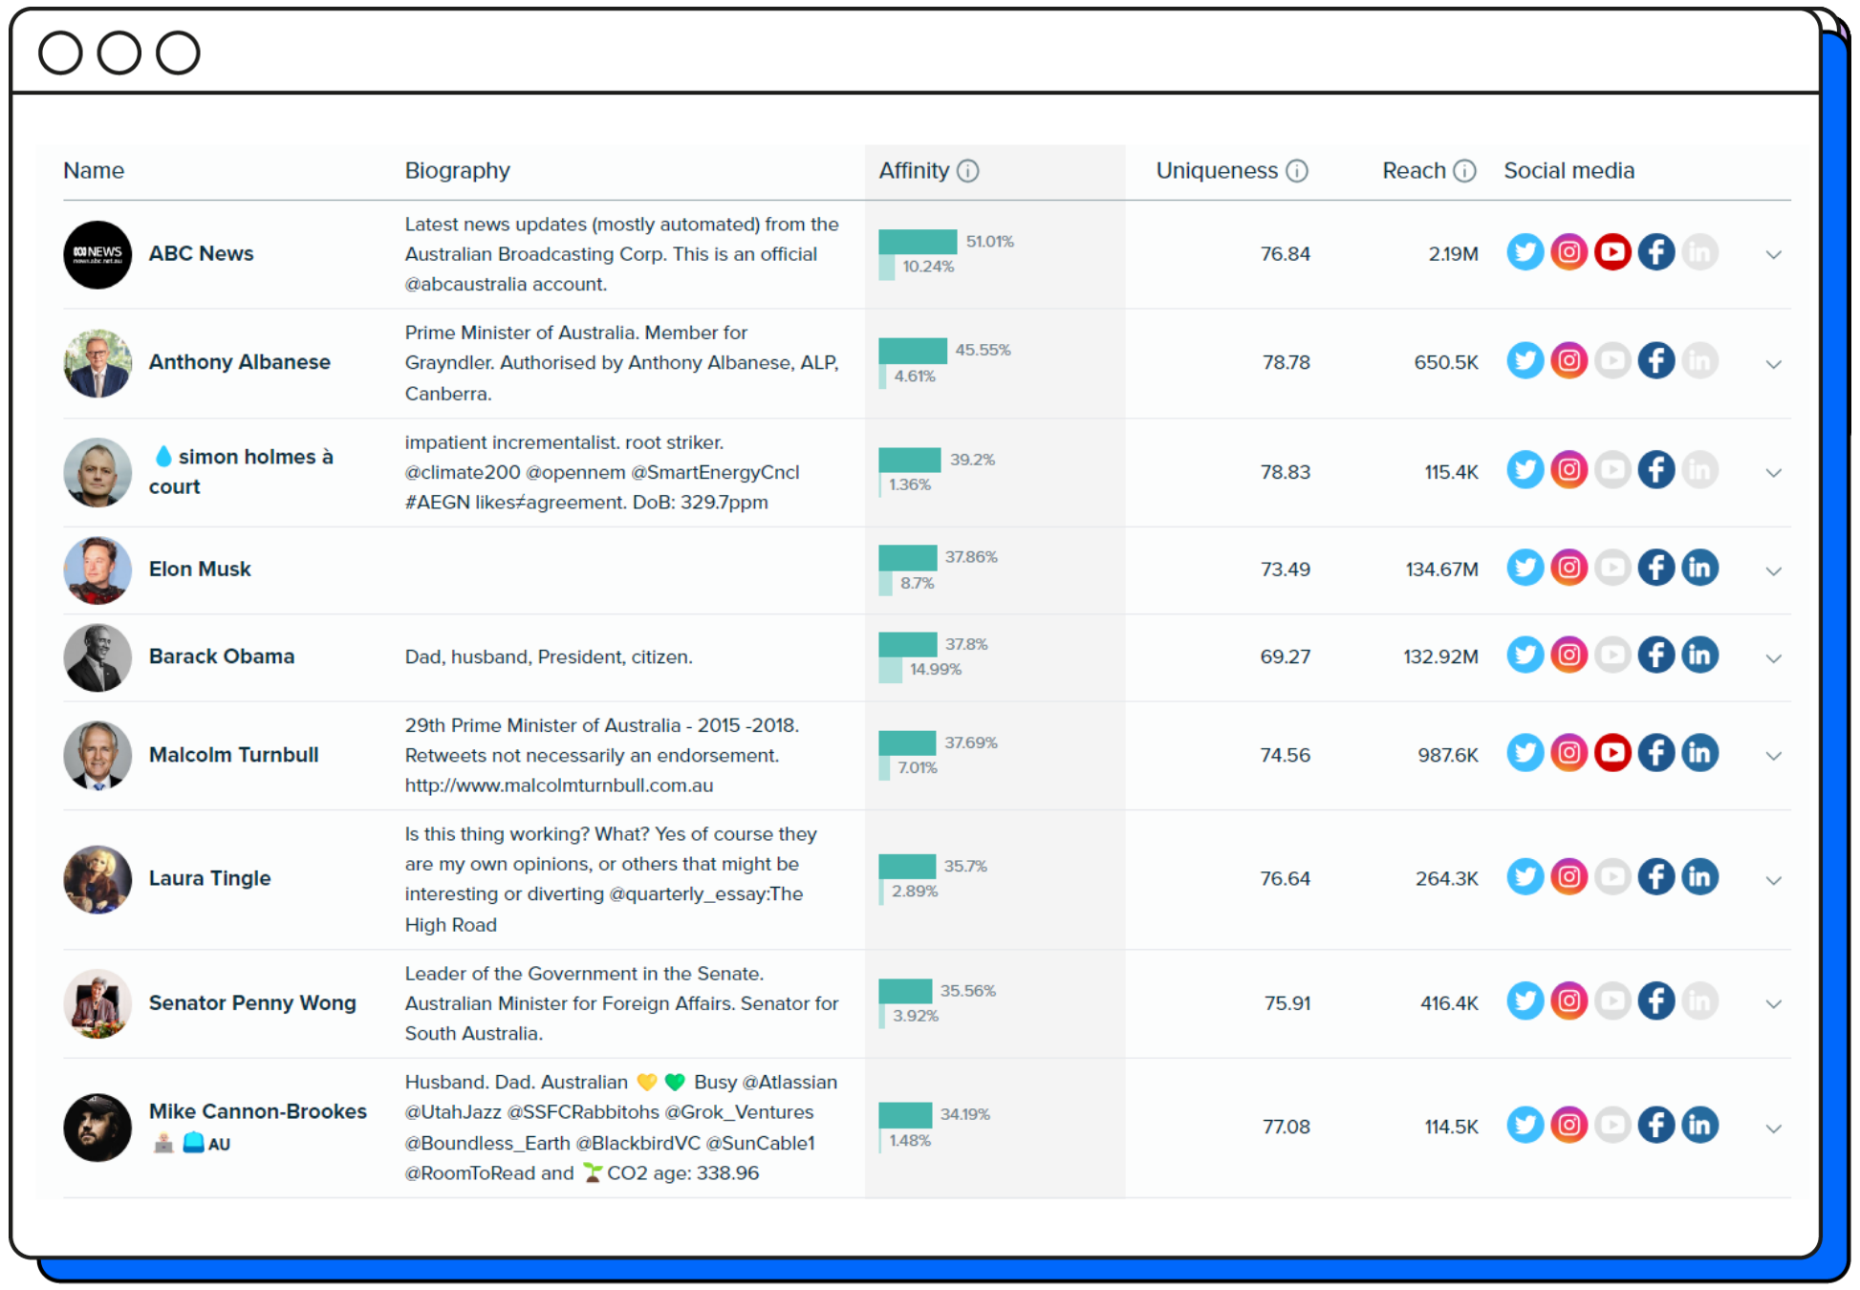Expand Mike Cannon-Brookes row chevron
Screen dimensions: 1860x1290
click(x=1773, y=1129)
